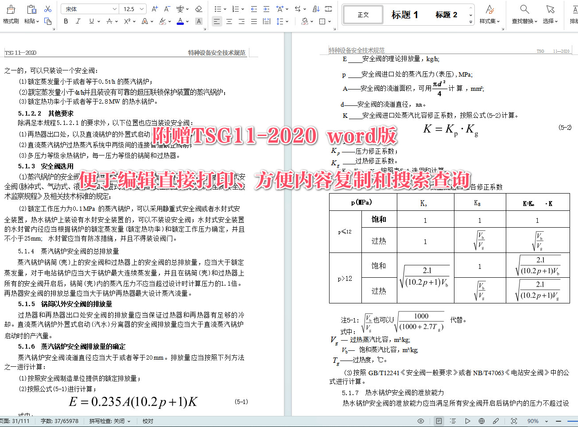Toggle the character shading A button
This screenshot has height=427, width=578.
[199, 21]
